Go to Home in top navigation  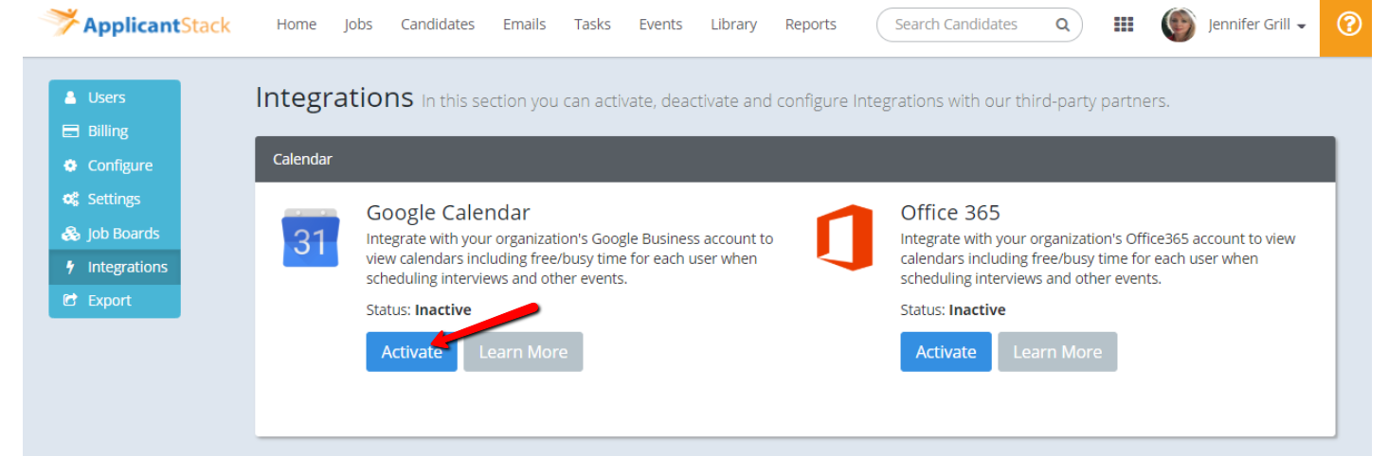pos(297,25)
